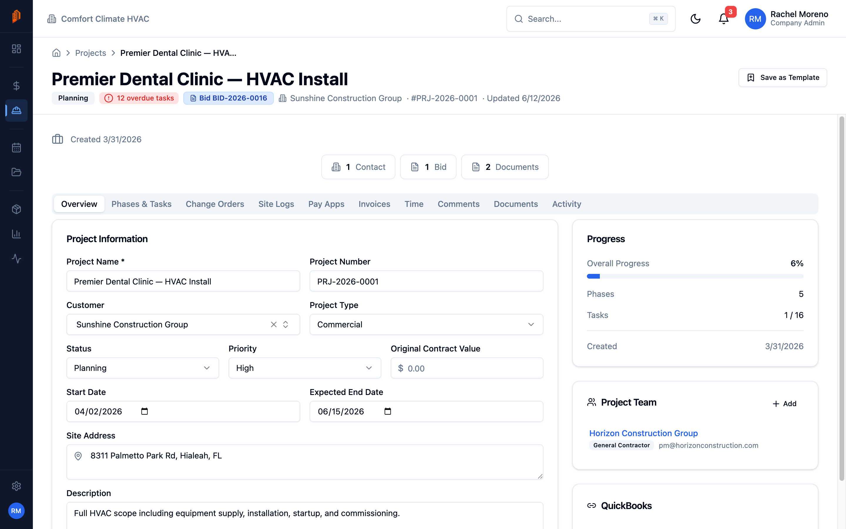The width and height of the screenshot is (846, 529).
Task: Click pm@horizonconstruction.com email text
Action: (708, 445)
